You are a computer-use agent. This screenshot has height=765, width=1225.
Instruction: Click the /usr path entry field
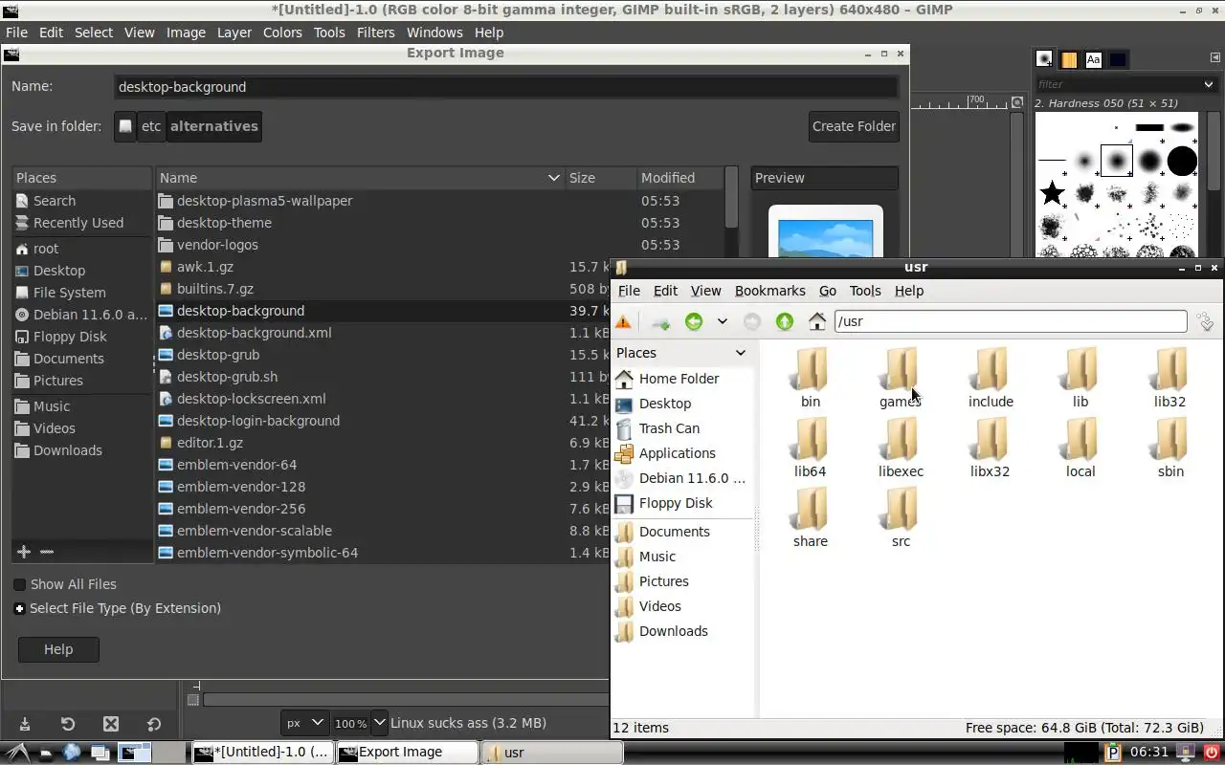(x=1011, y=321)
